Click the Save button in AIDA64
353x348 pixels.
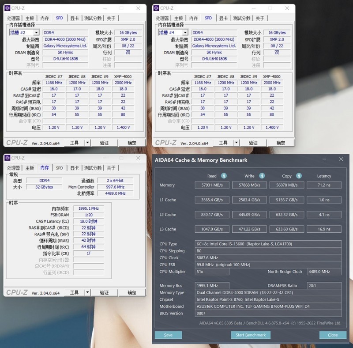pos(168,335)
